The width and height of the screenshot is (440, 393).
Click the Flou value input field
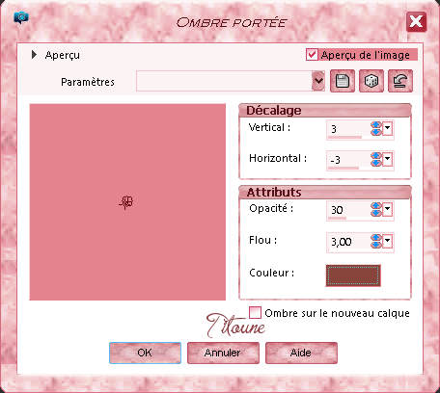click(348, 242)
